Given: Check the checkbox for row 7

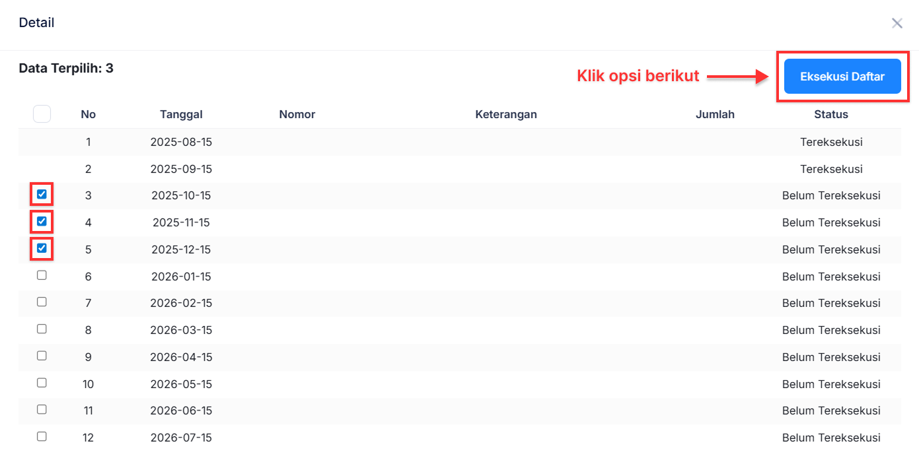Looking at the screenshot, I should (42, 302).
